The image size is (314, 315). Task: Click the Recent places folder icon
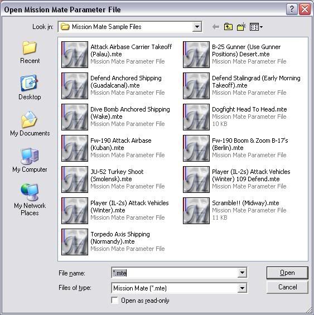coord(30,48)
